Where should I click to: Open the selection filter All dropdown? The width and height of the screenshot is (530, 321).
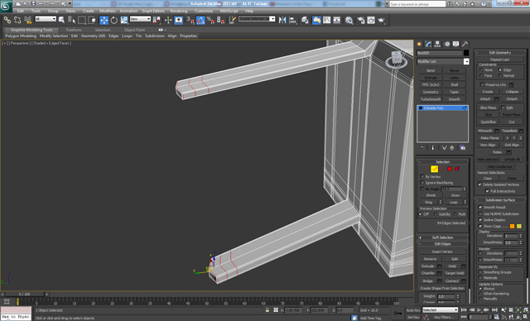coord(46,19)
